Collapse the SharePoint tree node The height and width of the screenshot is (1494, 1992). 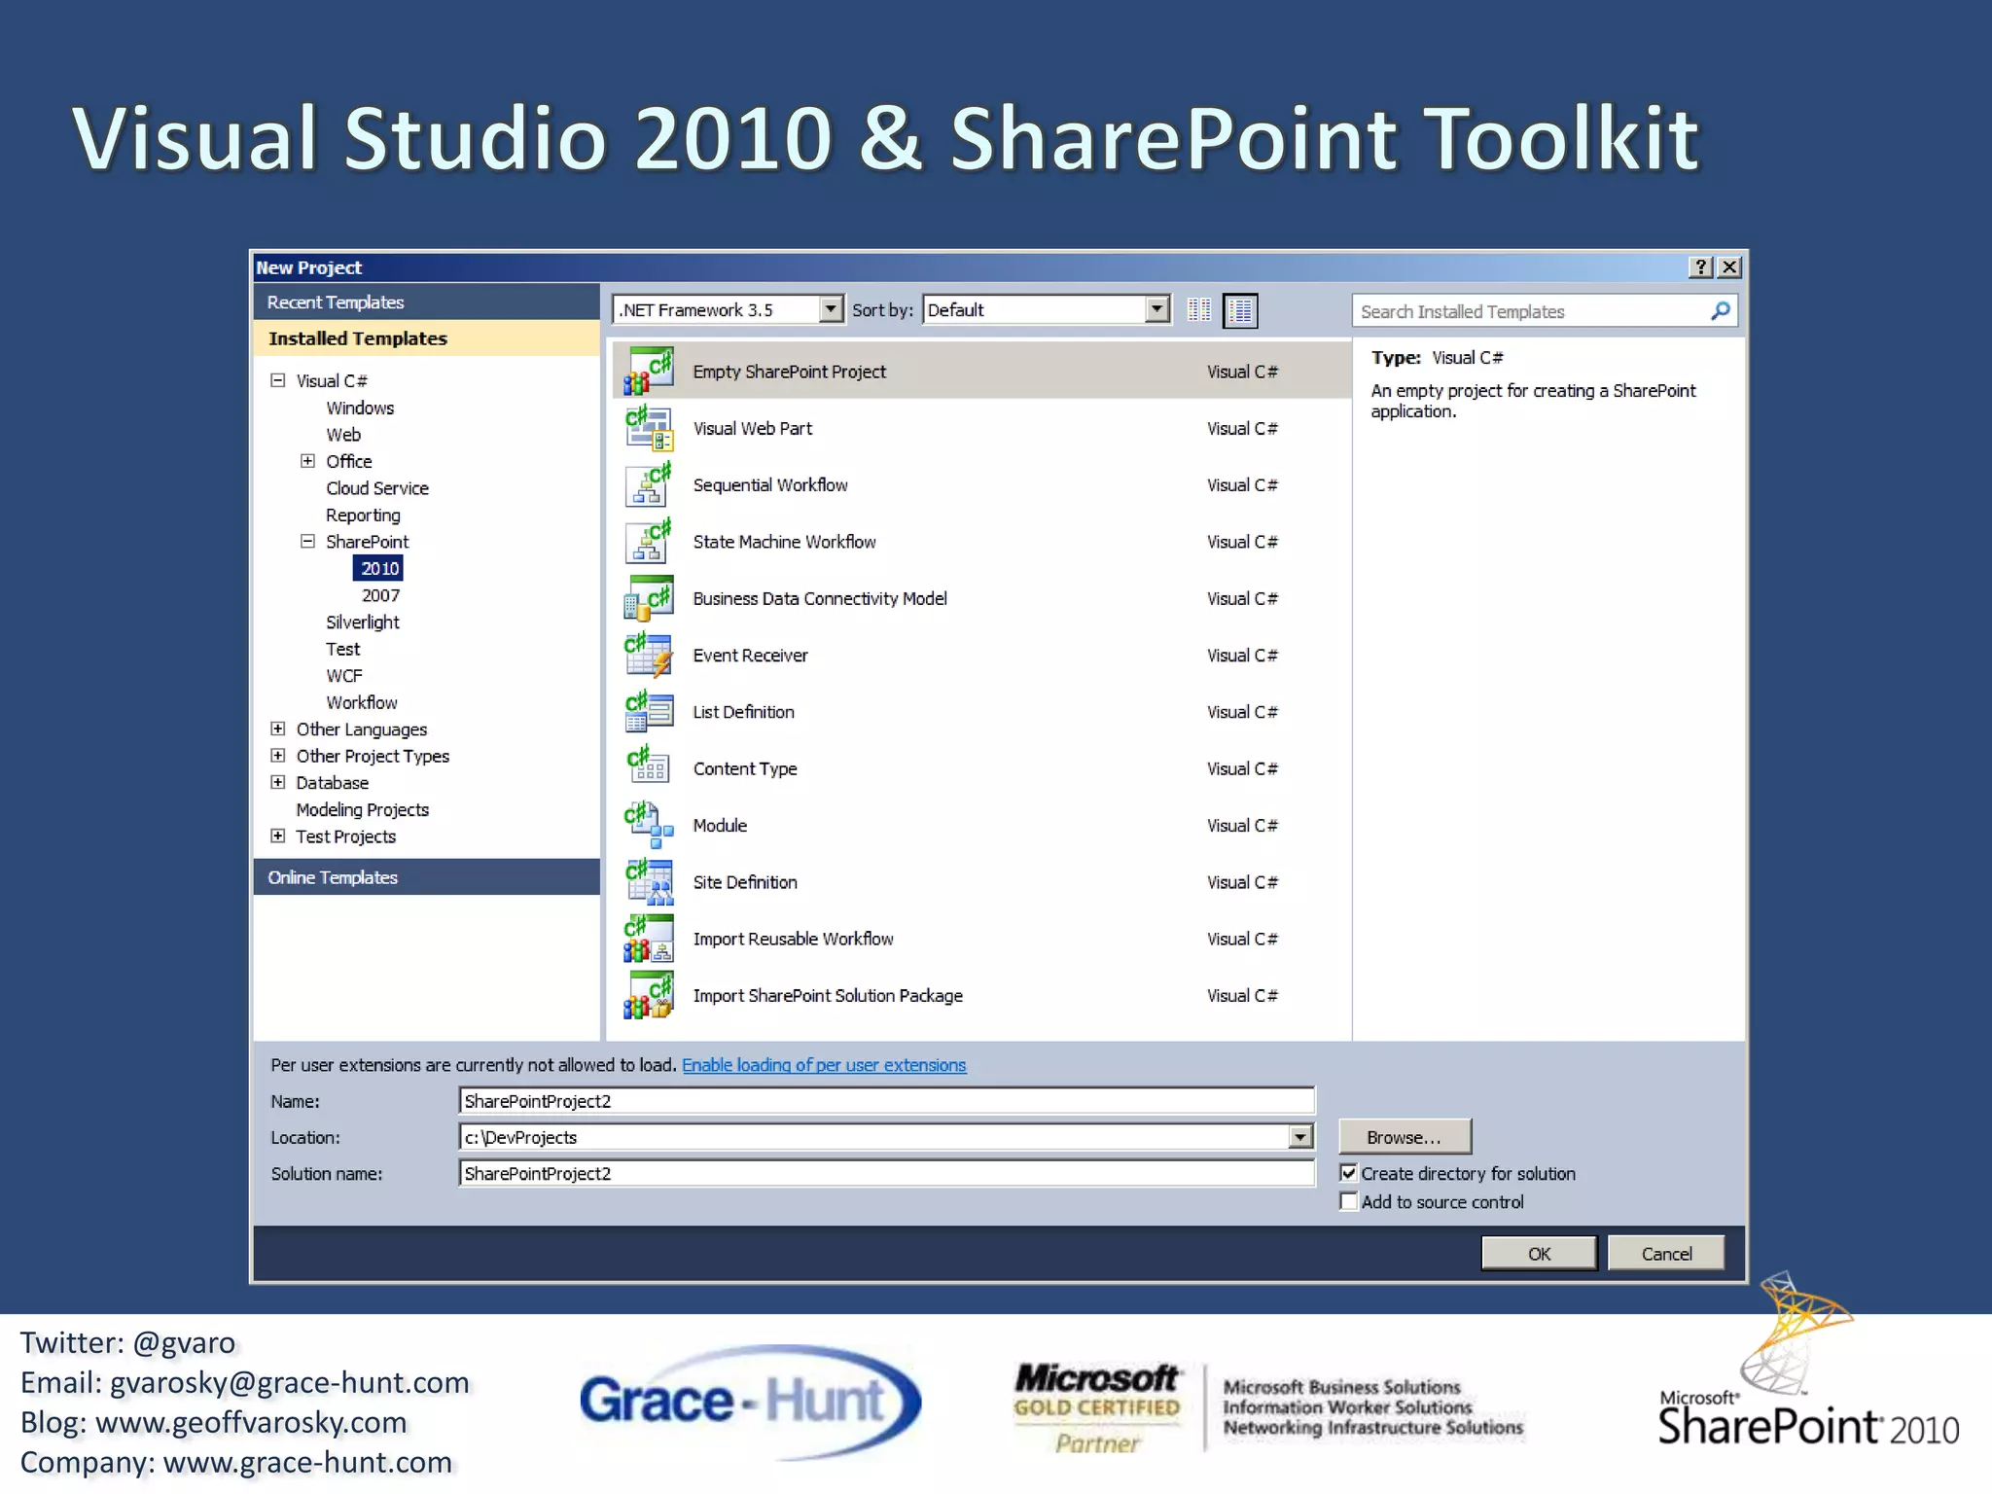click(307, 542)
